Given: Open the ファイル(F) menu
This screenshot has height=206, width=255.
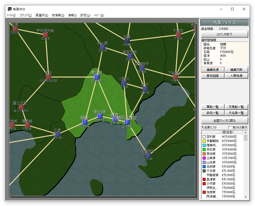Looking at the screenshot, I should click(x=11, y=15).
